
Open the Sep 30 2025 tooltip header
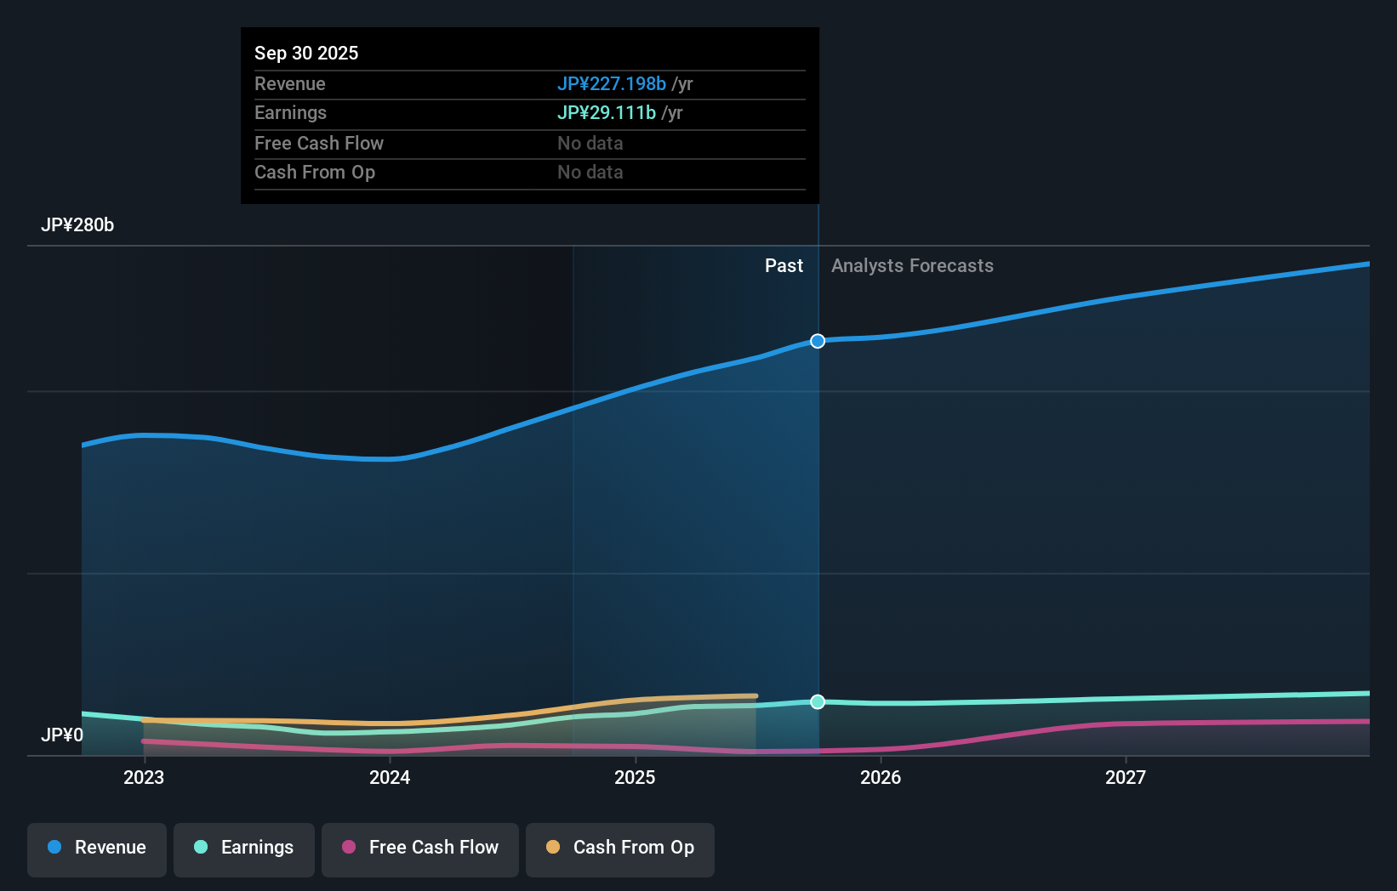click(x=306, y=53)
